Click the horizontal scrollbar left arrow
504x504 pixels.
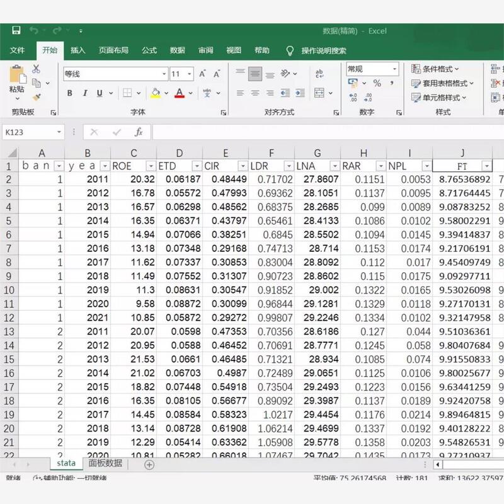click(x=437, y=464)
